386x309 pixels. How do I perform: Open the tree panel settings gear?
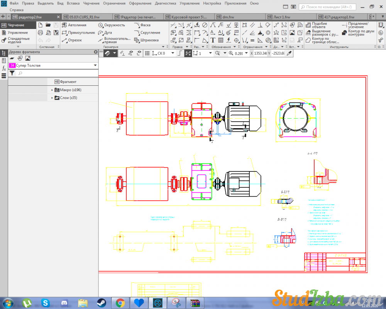(96, 52)
